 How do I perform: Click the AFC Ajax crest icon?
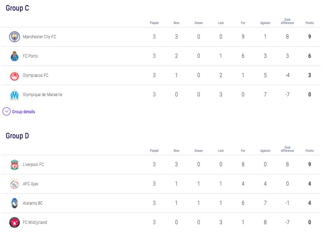coord(14,184)
